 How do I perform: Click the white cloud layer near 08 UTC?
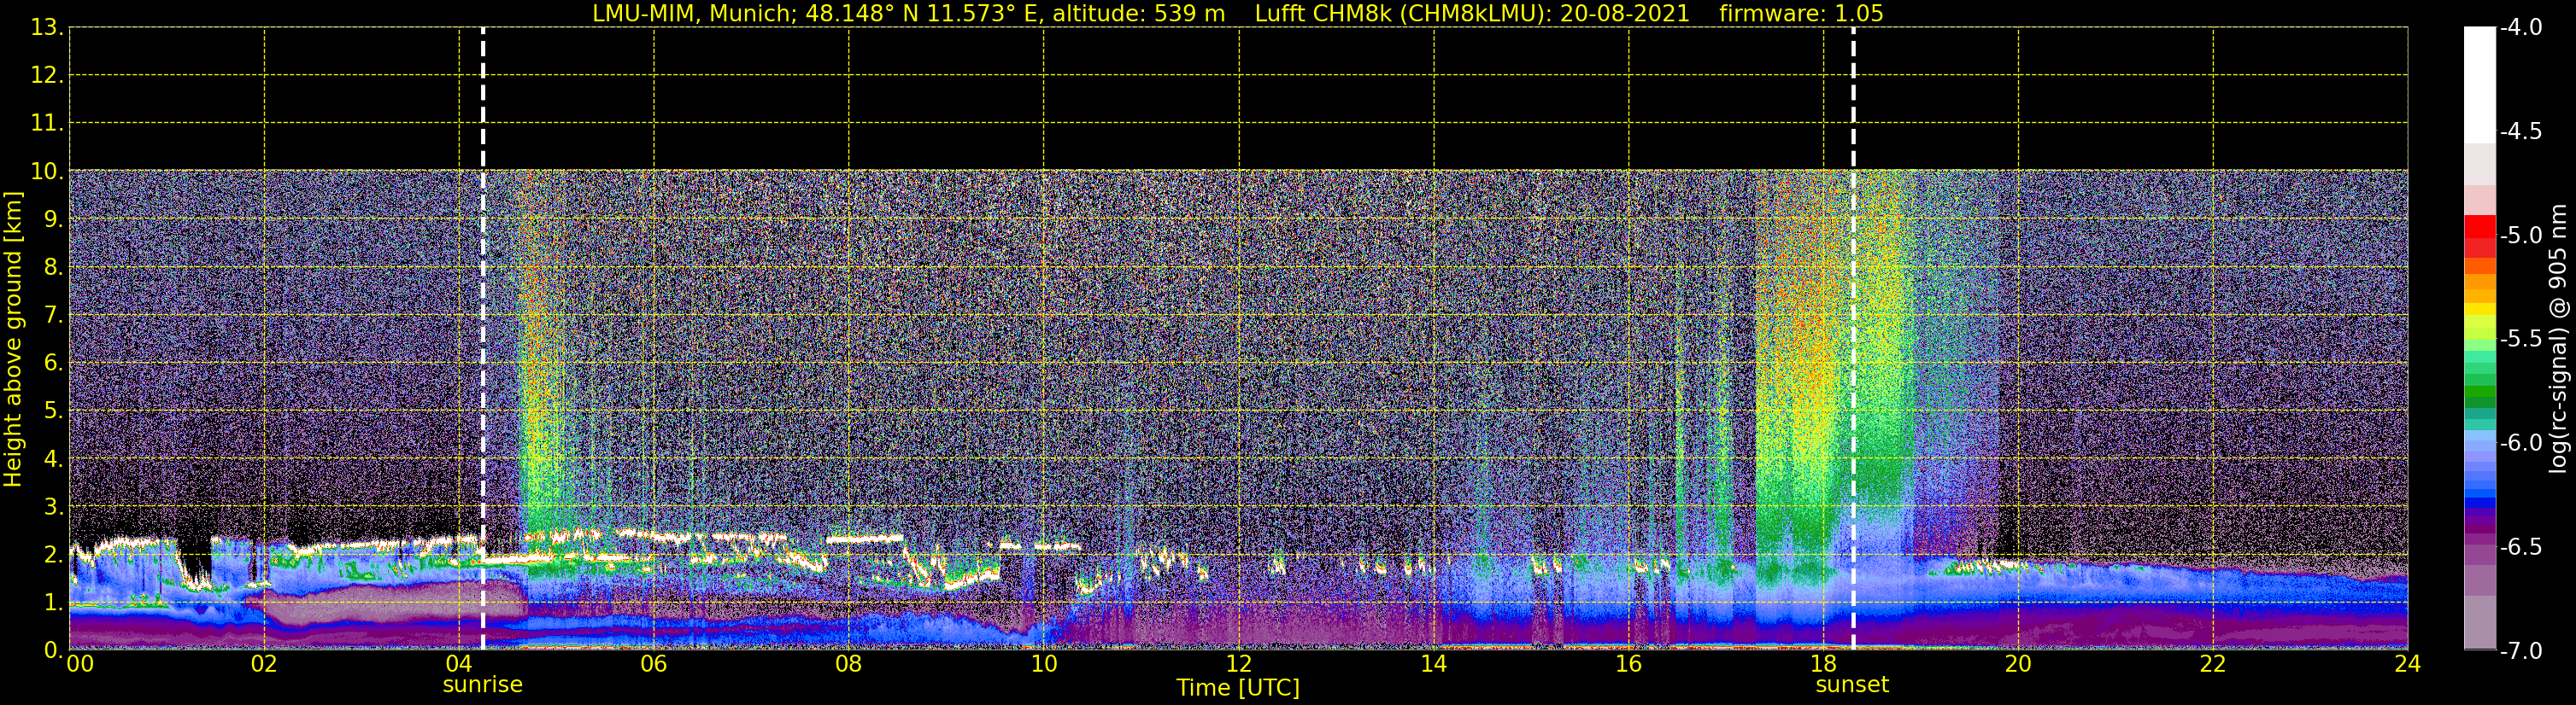point(865,539)
